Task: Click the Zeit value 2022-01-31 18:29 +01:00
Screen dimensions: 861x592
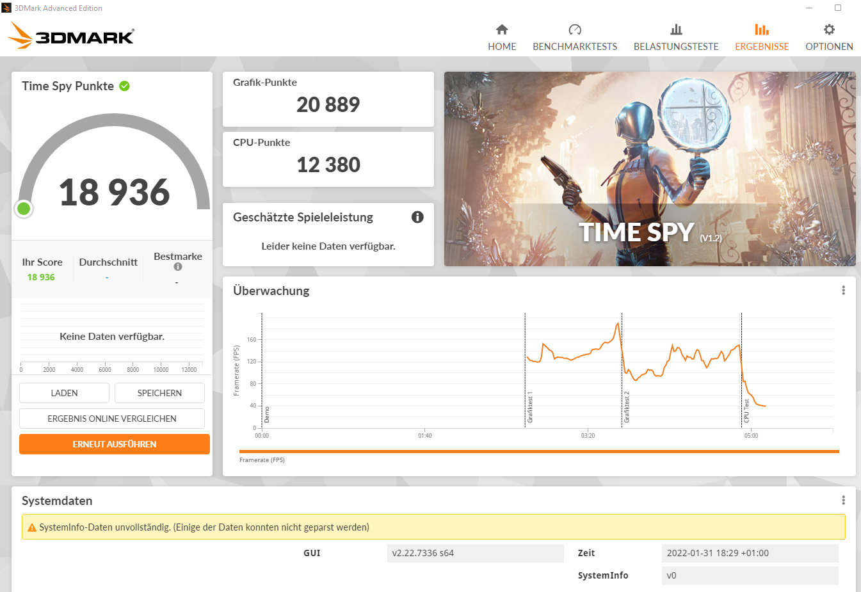Action: tap(750, 553)
